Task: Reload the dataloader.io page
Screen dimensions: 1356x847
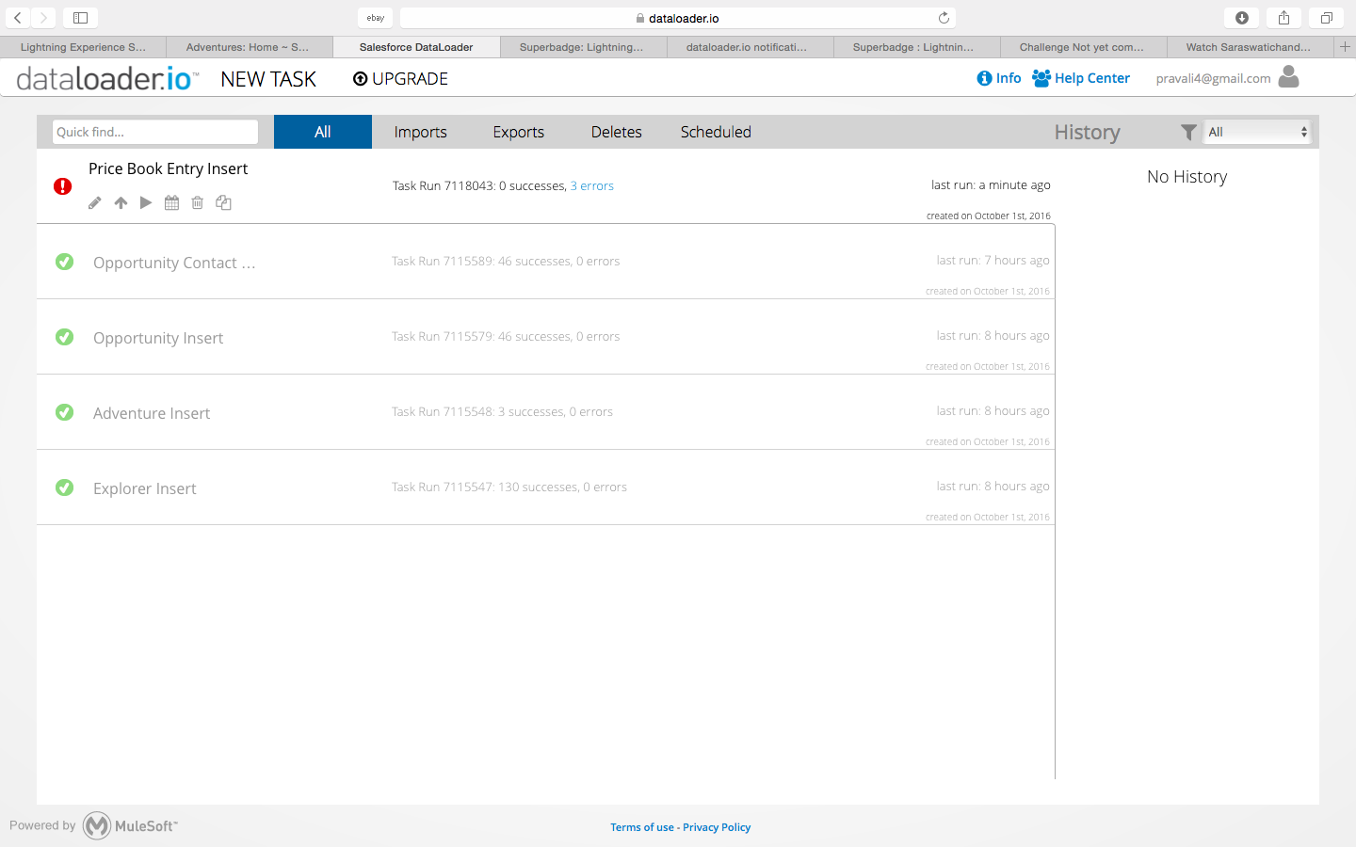Action: click(944, 18)
